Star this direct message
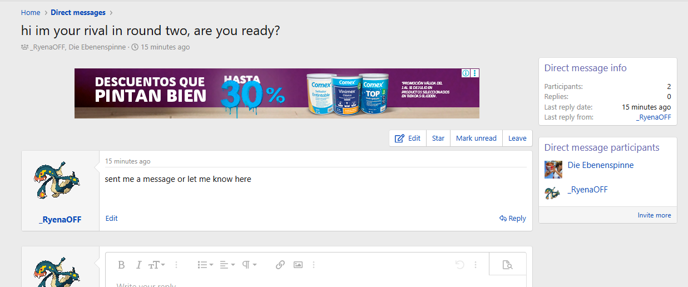Screen dimensions: 688x287 click(x=438, y=138)
